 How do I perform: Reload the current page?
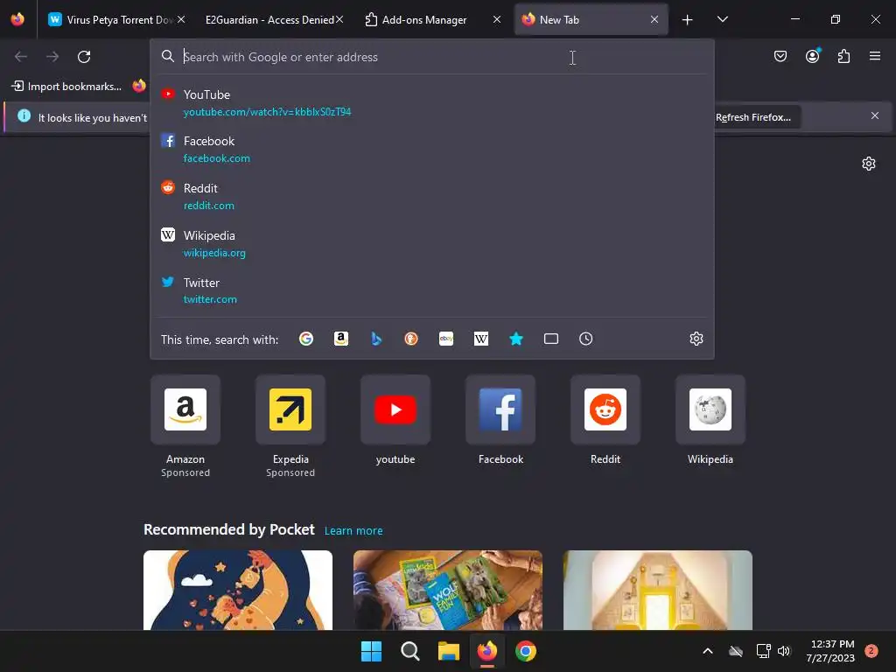pyautogui.click(x=84, y=57)
